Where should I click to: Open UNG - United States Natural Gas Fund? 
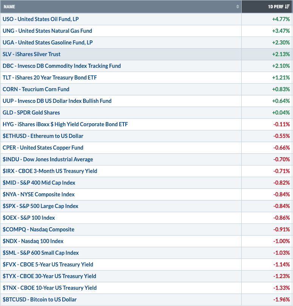tap(47, 31)
